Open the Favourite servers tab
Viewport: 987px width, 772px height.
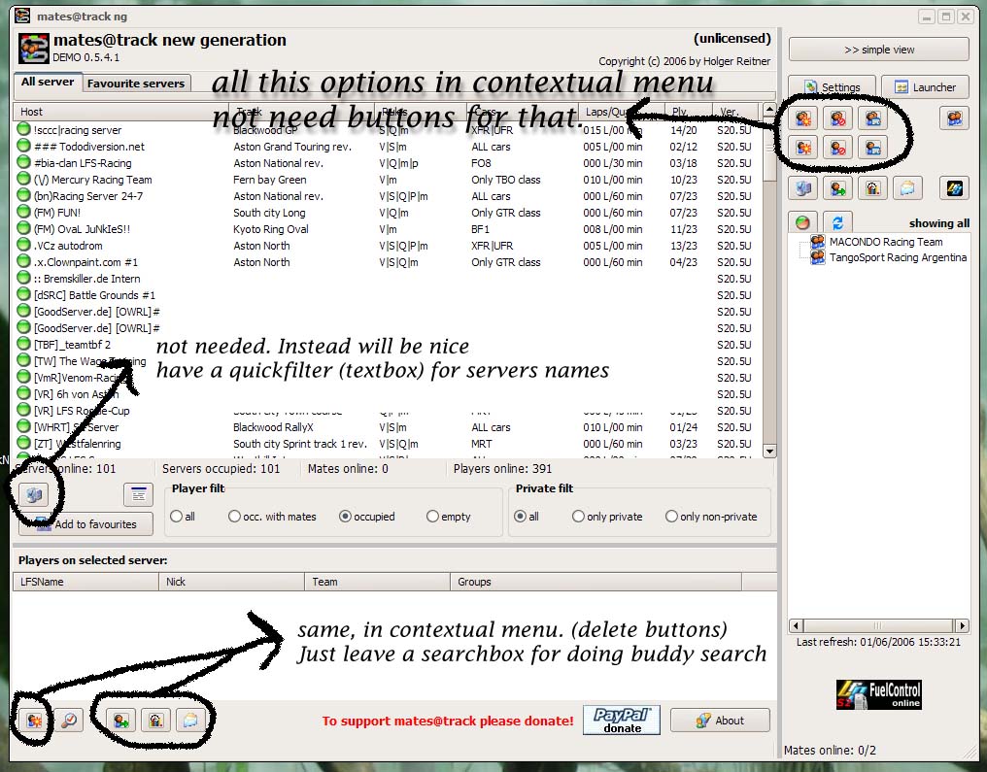coord(136,84)
